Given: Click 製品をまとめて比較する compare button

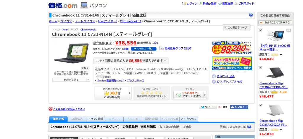Looking at the screenshot, I should pos(275,22).
